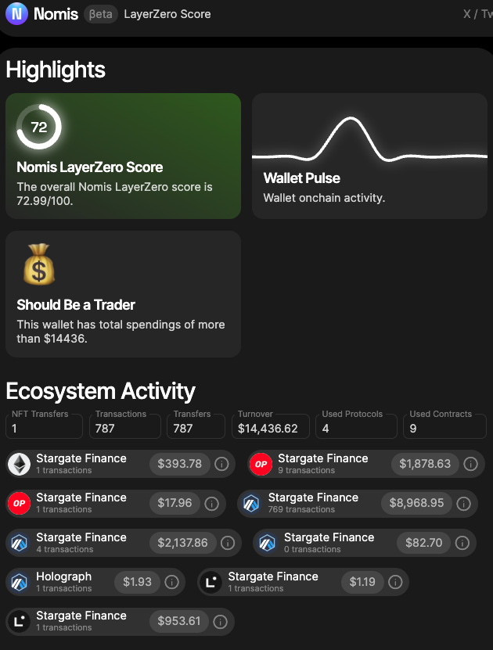Click the Nomis logo icon
The width and height of the screenshot is (493, 650).
click(16, 13)
